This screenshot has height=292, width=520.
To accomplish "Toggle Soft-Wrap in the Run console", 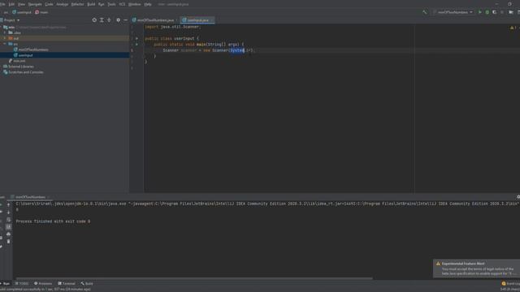I will pos(9,220).
